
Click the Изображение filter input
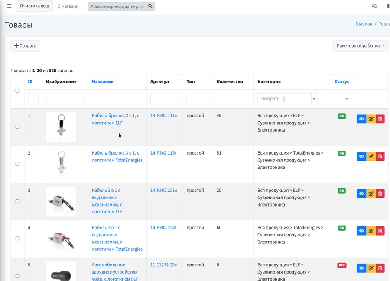(65, 99)
